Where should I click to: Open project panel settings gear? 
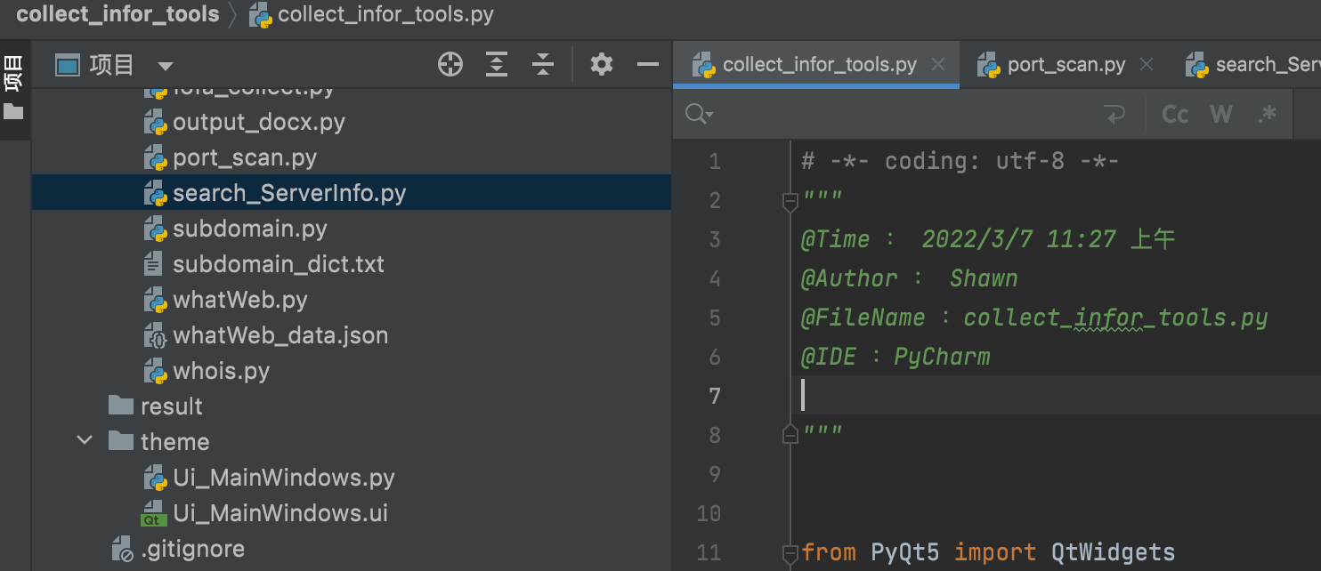point(602,64)
